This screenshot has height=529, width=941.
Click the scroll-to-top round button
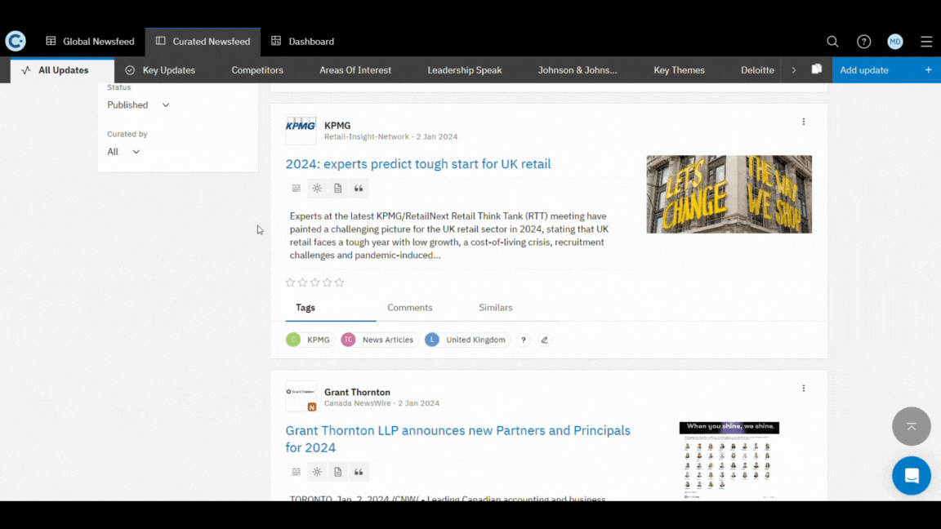(x=911, y=426)
